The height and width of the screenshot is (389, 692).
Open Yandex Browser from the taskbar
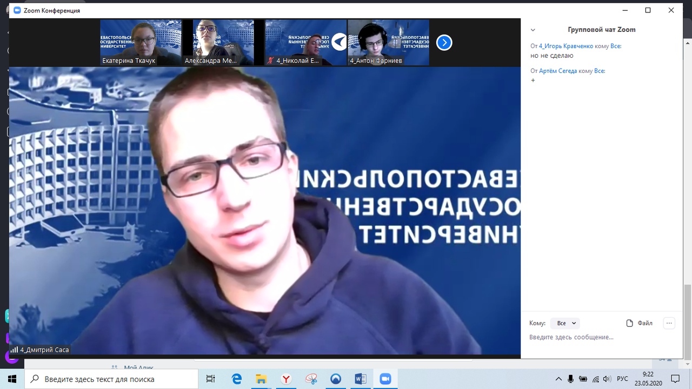click(286, 379)
